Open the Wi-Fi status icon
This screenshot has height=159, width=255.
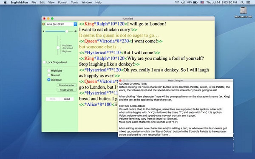[x=177, y=3]
